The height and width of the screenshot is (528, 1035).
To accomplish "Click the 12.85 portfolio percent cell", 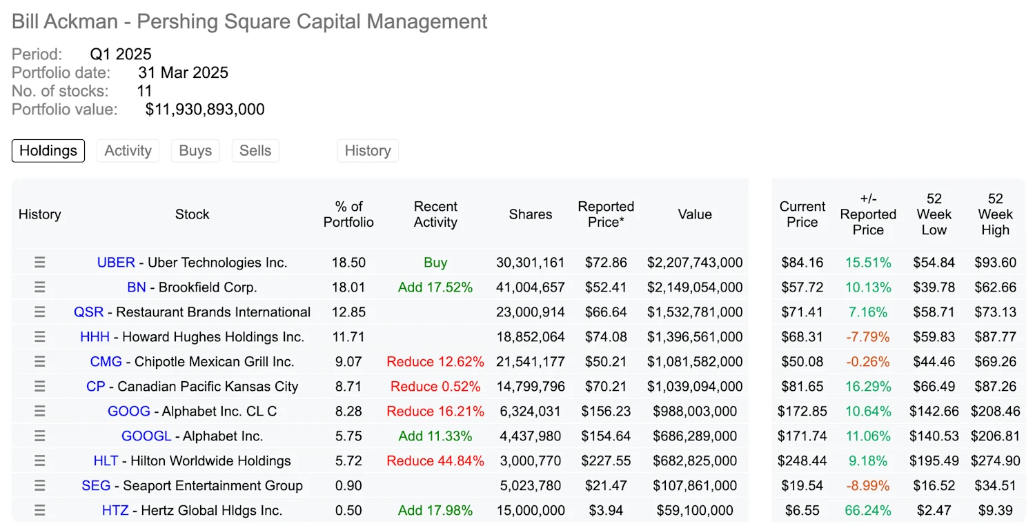I will pos(348,312).
